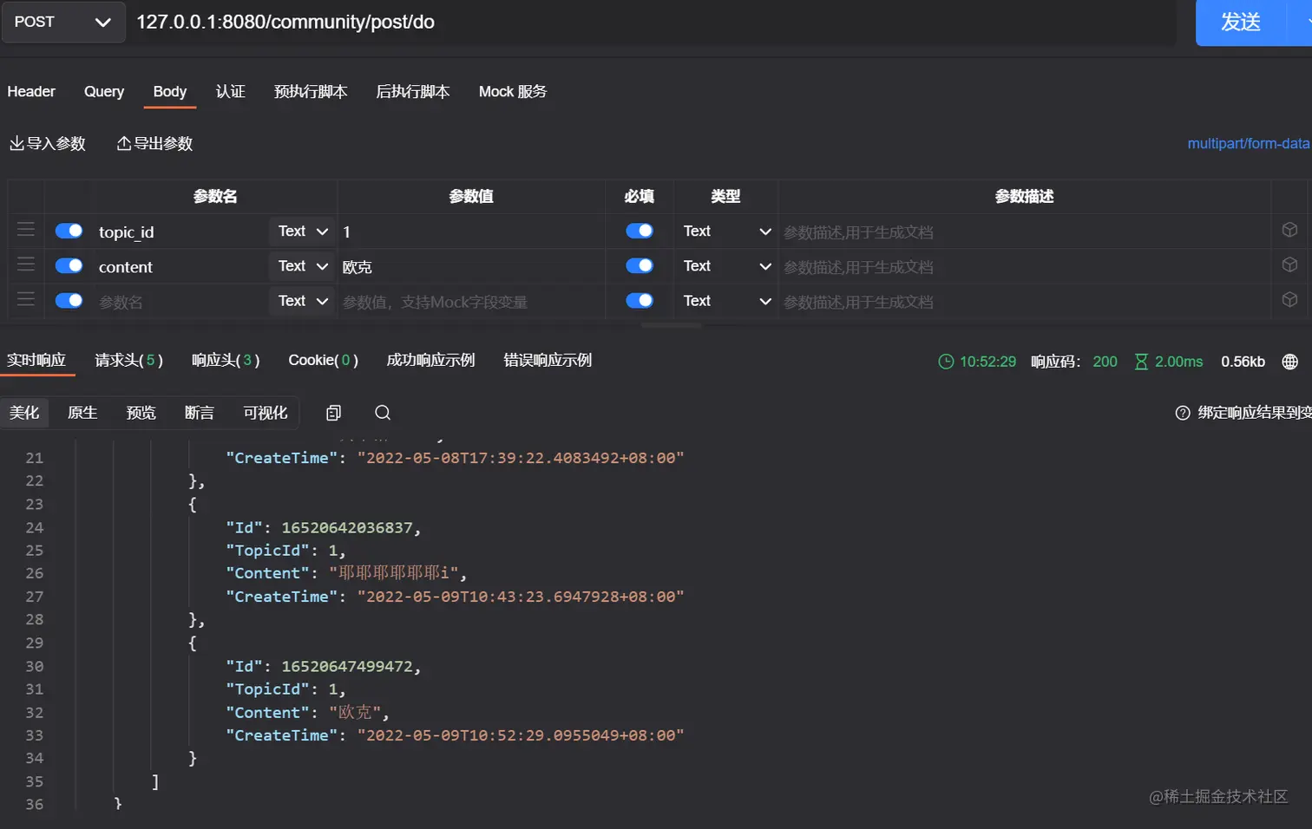Click the 导入参数 import parameters button
Screen dimensions: 1312x829
click(48, 144)
